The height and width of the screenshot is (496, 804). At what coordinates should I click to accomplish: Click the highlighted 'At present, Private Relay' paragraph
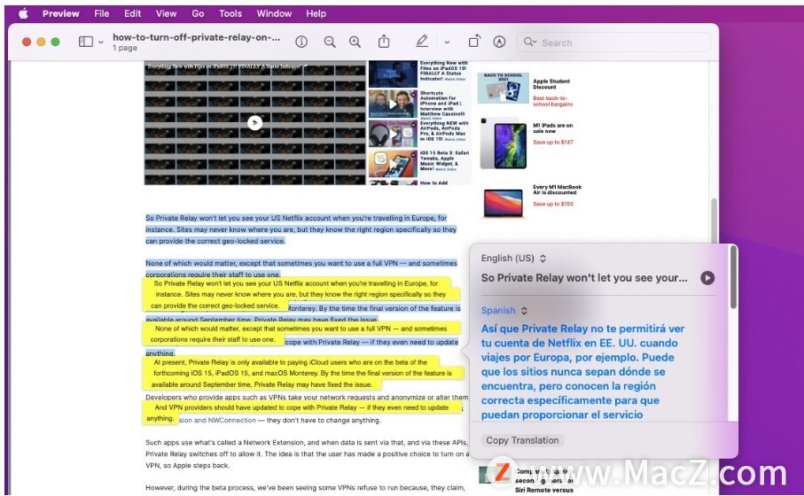pos(302,373)
